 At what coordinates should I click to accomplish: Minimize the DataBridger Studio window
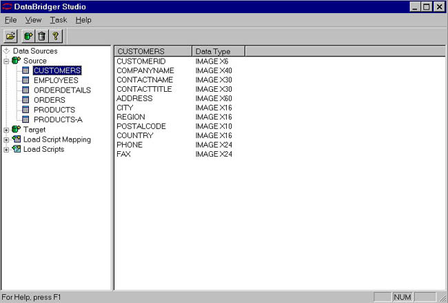415,7
